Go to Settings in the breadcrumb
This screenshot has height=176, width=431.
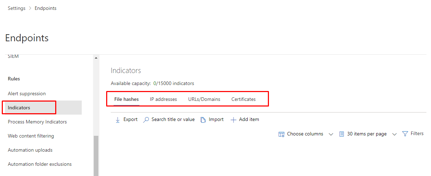[x=17, y=8]
